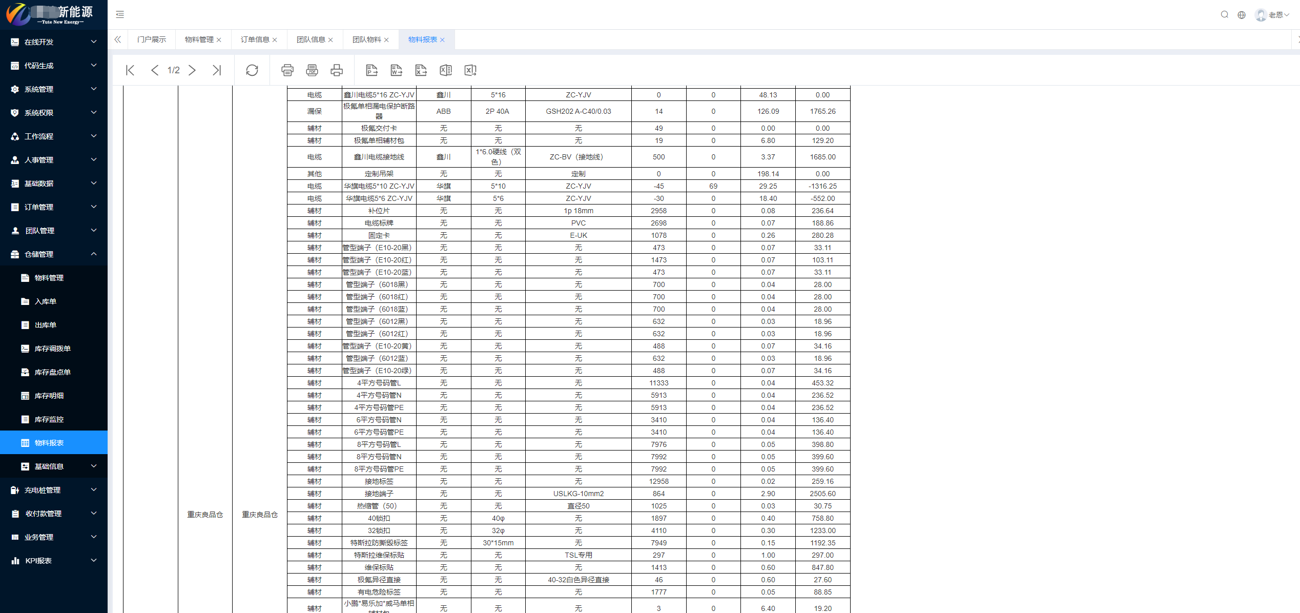Click the 新能源 logo
Screen dimensions: 1300x613
tap(50, 14)
